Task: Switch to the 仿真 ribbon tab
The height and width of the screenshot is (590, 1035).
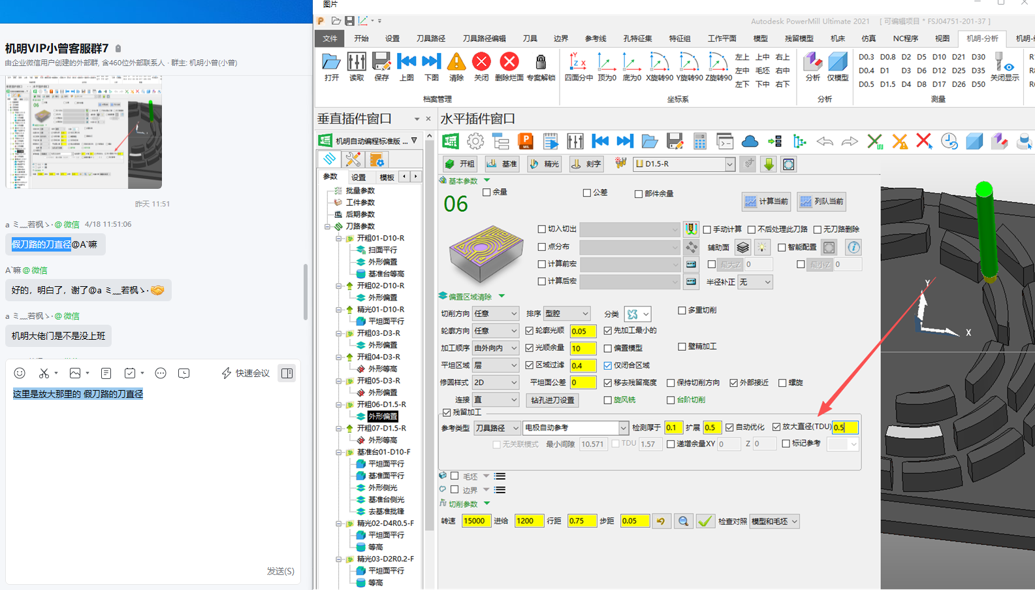Action: click(869, 39)
